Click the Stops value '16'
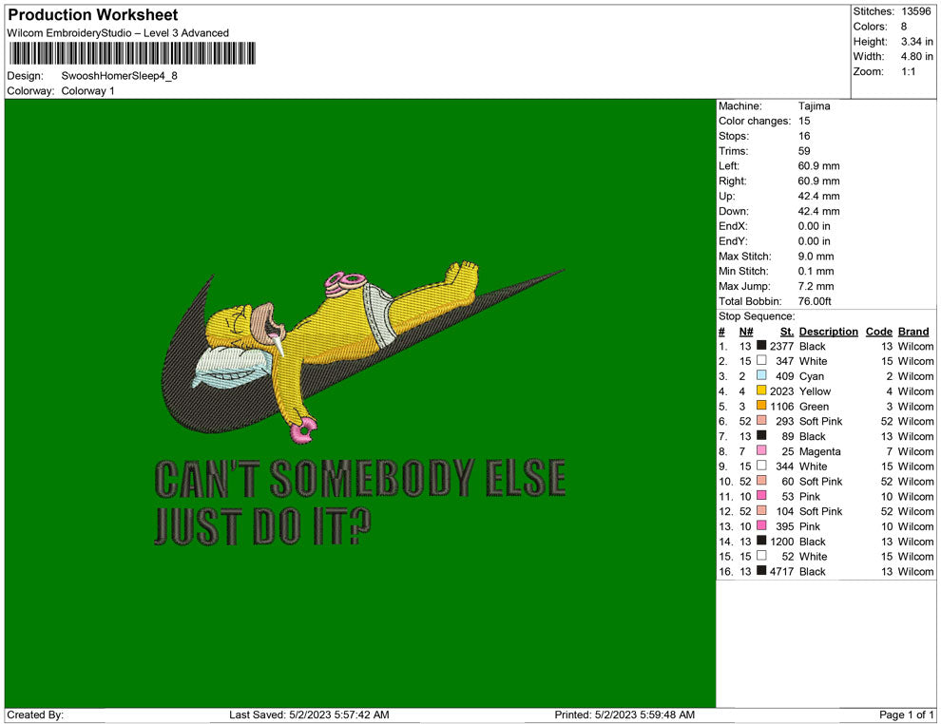 click(x=804, y=136)
